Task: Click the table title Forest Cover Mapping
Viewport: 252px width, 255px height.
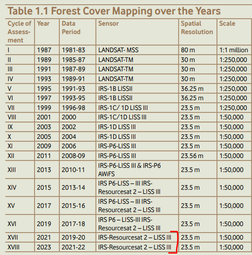Action: point(114,11)
